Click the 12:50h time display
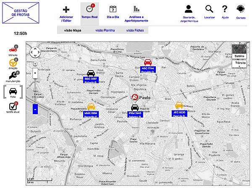This screenshot has width=252, height=188. pos(21,34)
